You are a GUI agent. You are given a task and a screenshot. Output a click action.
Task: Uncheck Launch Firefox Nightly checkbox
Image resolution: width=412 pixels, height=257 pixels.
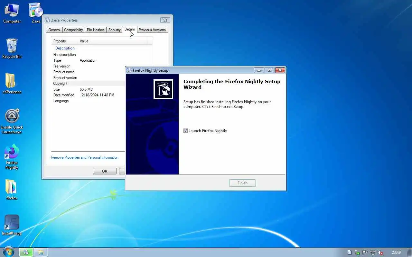(185, 130)
